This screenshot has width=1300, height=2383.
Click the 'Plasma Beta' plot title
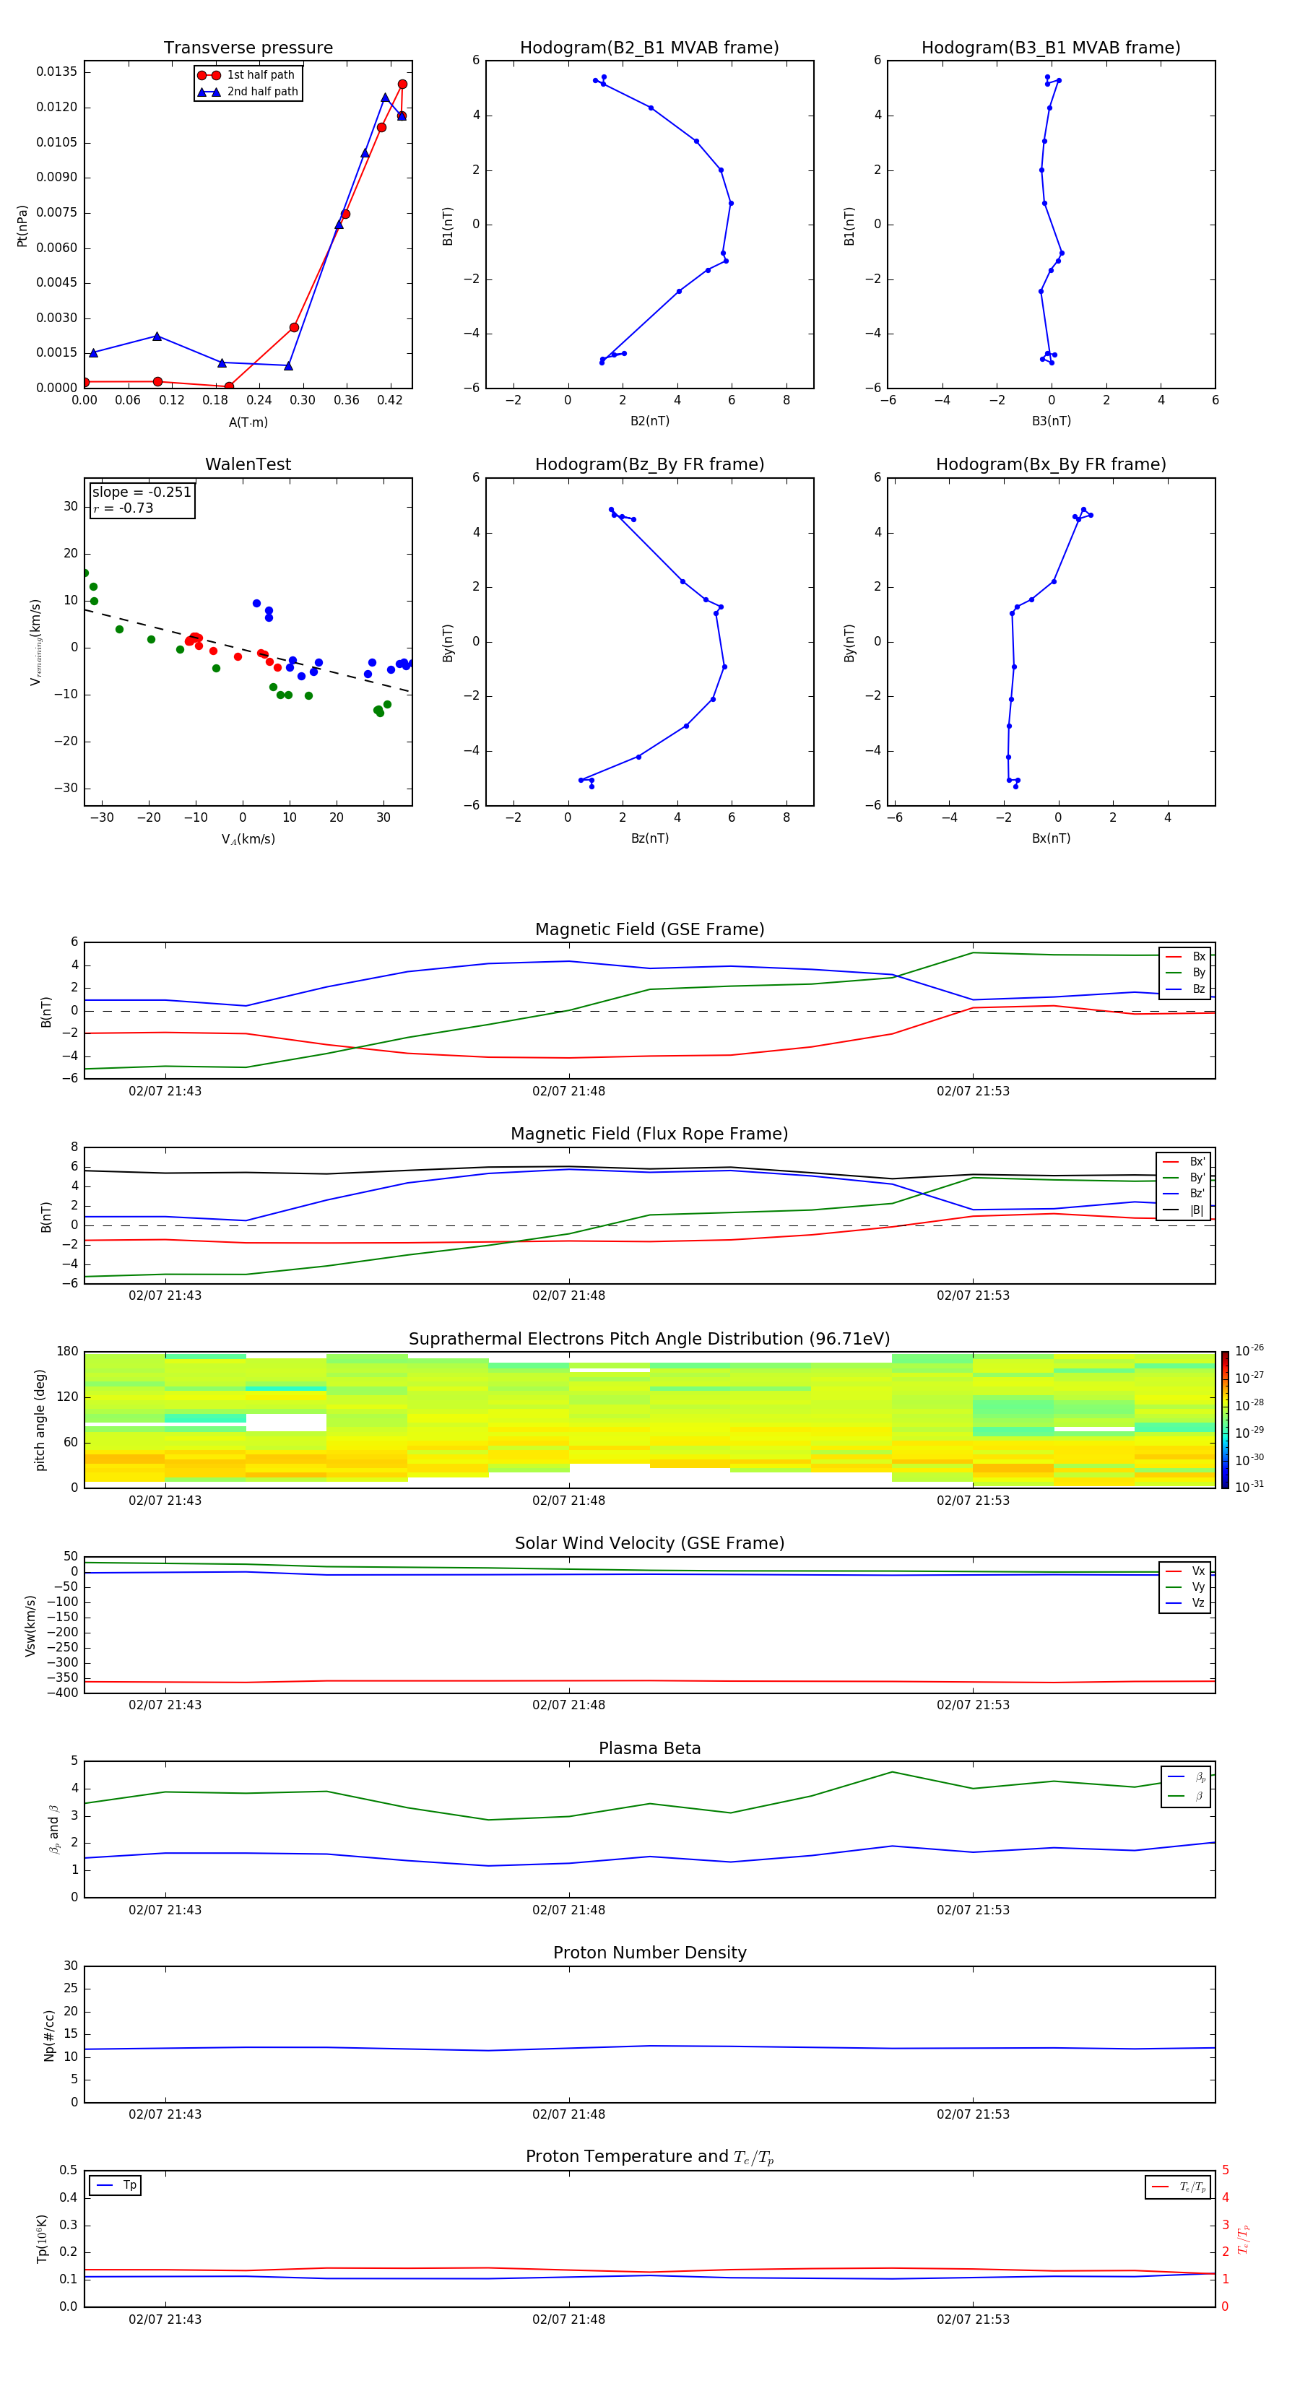649,1748
